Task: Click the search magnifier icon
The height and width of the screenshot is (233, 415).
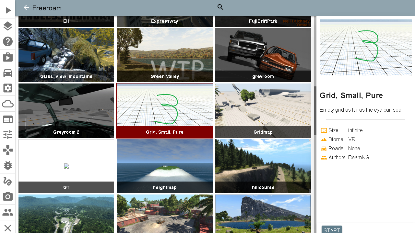Action: [x=220, y=7]
